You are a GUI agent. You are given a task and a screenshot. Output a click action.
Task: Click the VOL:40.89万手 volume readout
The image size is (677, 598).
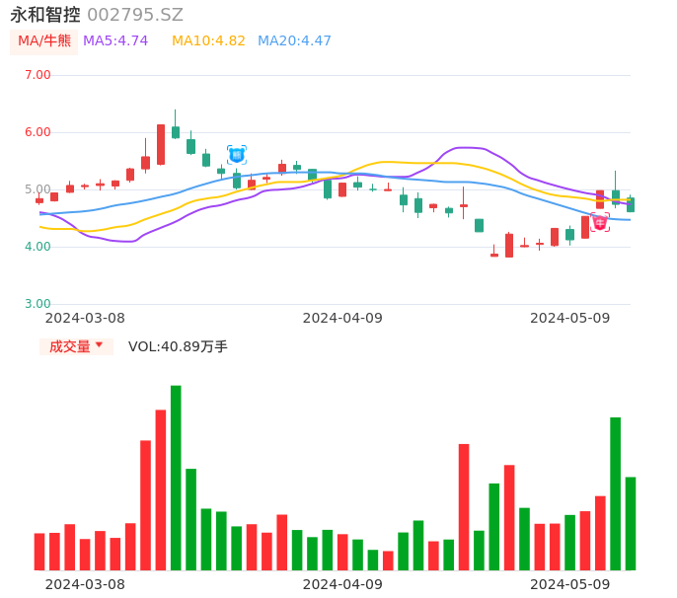[x=178, y=346]
